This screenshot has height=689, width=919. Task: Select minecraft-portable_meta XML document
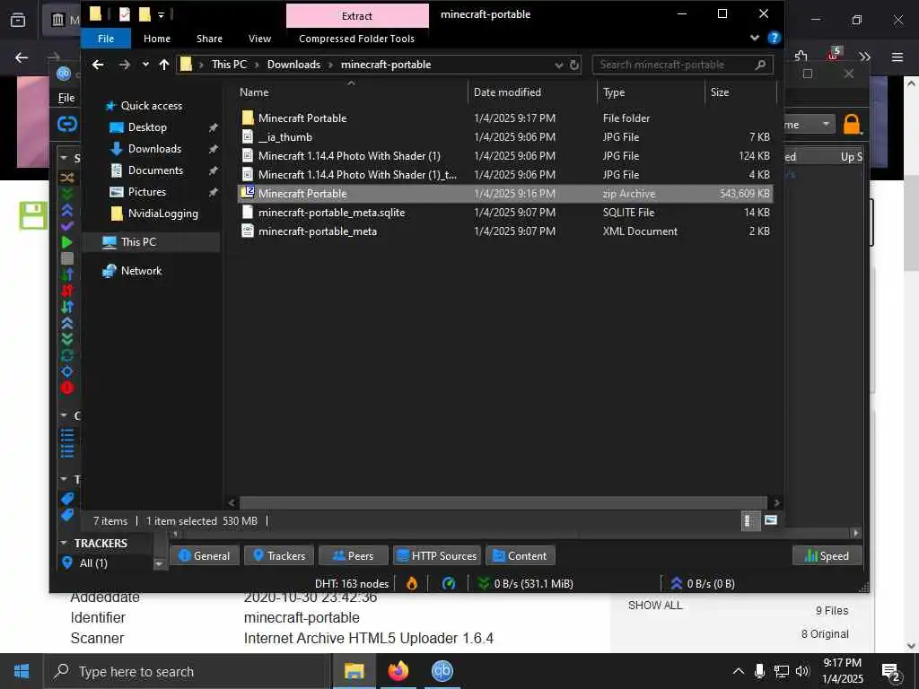(318, 231)
